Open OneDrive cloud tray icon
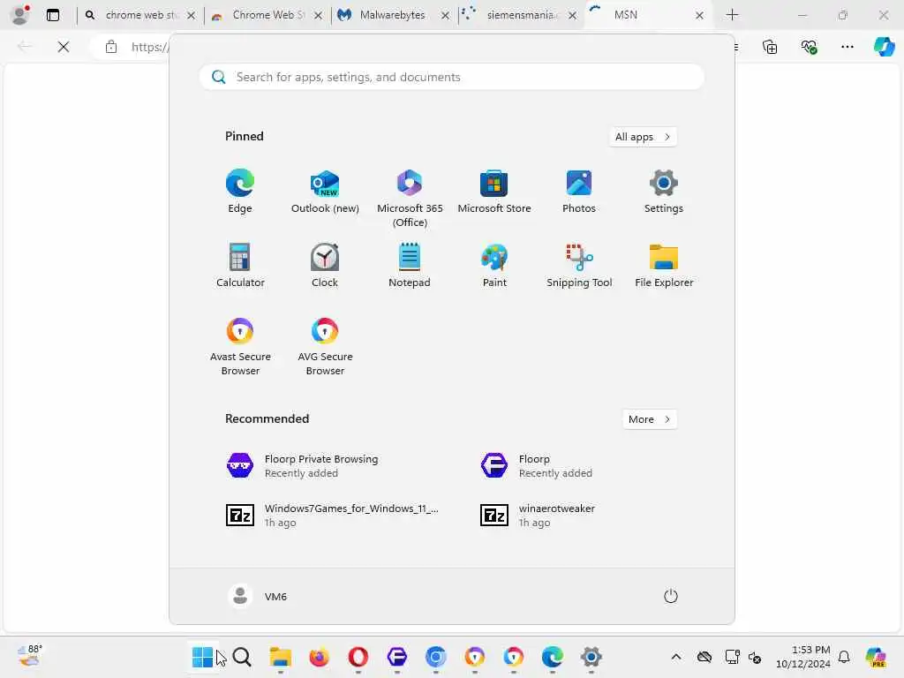Viewport: 904px width, 678px height. coord(704,657)
